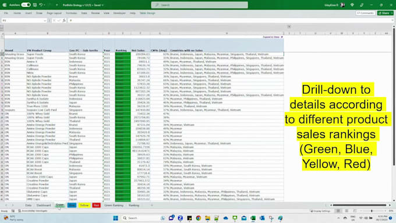Switch to Page Break Preview view icon

355,211
